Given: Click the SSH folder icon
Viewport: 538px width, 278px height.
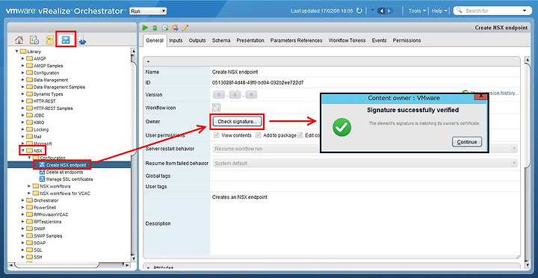Looking at the screenshot, I should point(29,257).
